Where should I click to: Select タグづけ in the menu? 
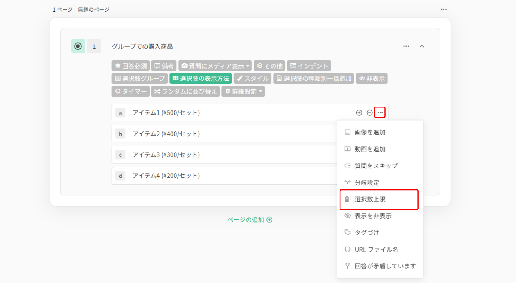(x=380, y=233)
